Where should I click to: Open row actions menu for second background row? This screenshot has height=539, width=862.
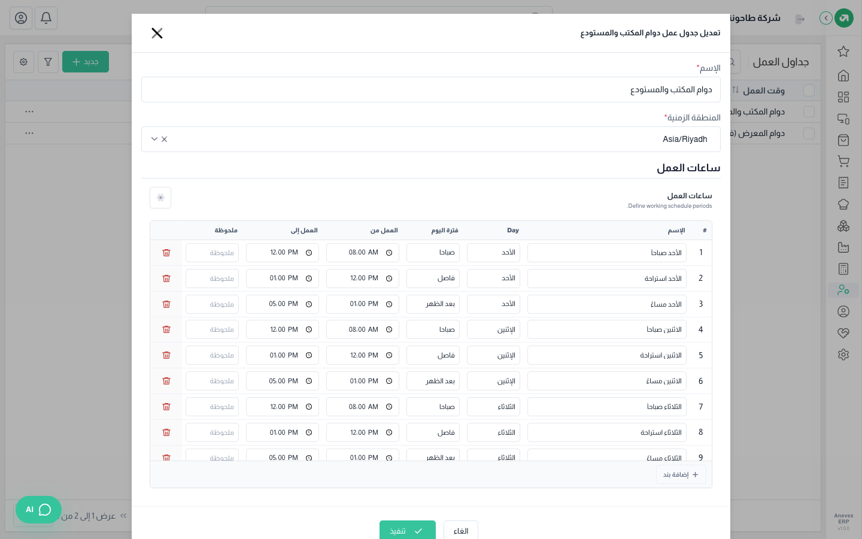29,133
